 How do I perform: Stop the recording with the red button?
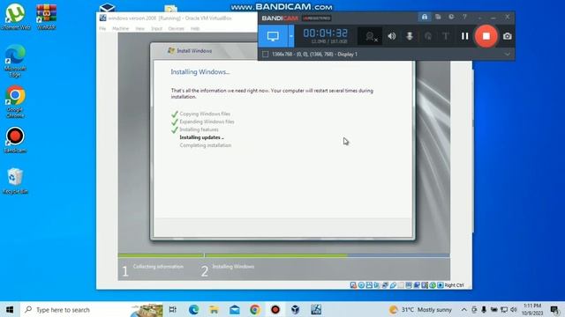tap(486, 36)
